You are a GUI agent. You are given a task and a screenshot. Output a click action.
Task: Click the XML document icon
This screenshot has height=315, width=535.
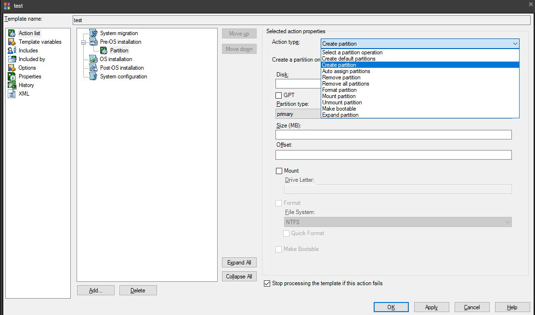[12, 94]
